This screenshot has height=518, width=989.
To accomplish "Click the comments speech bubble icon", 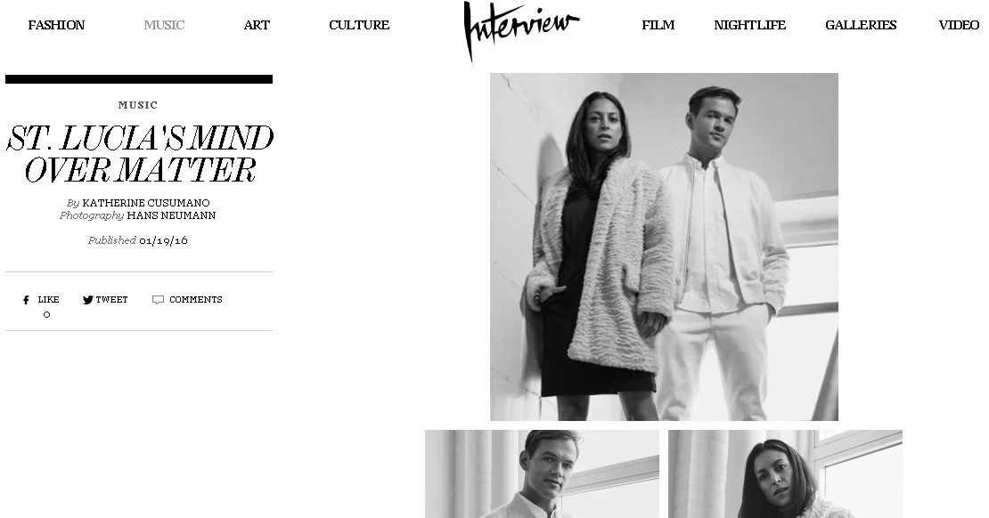I will pos(158,300).
